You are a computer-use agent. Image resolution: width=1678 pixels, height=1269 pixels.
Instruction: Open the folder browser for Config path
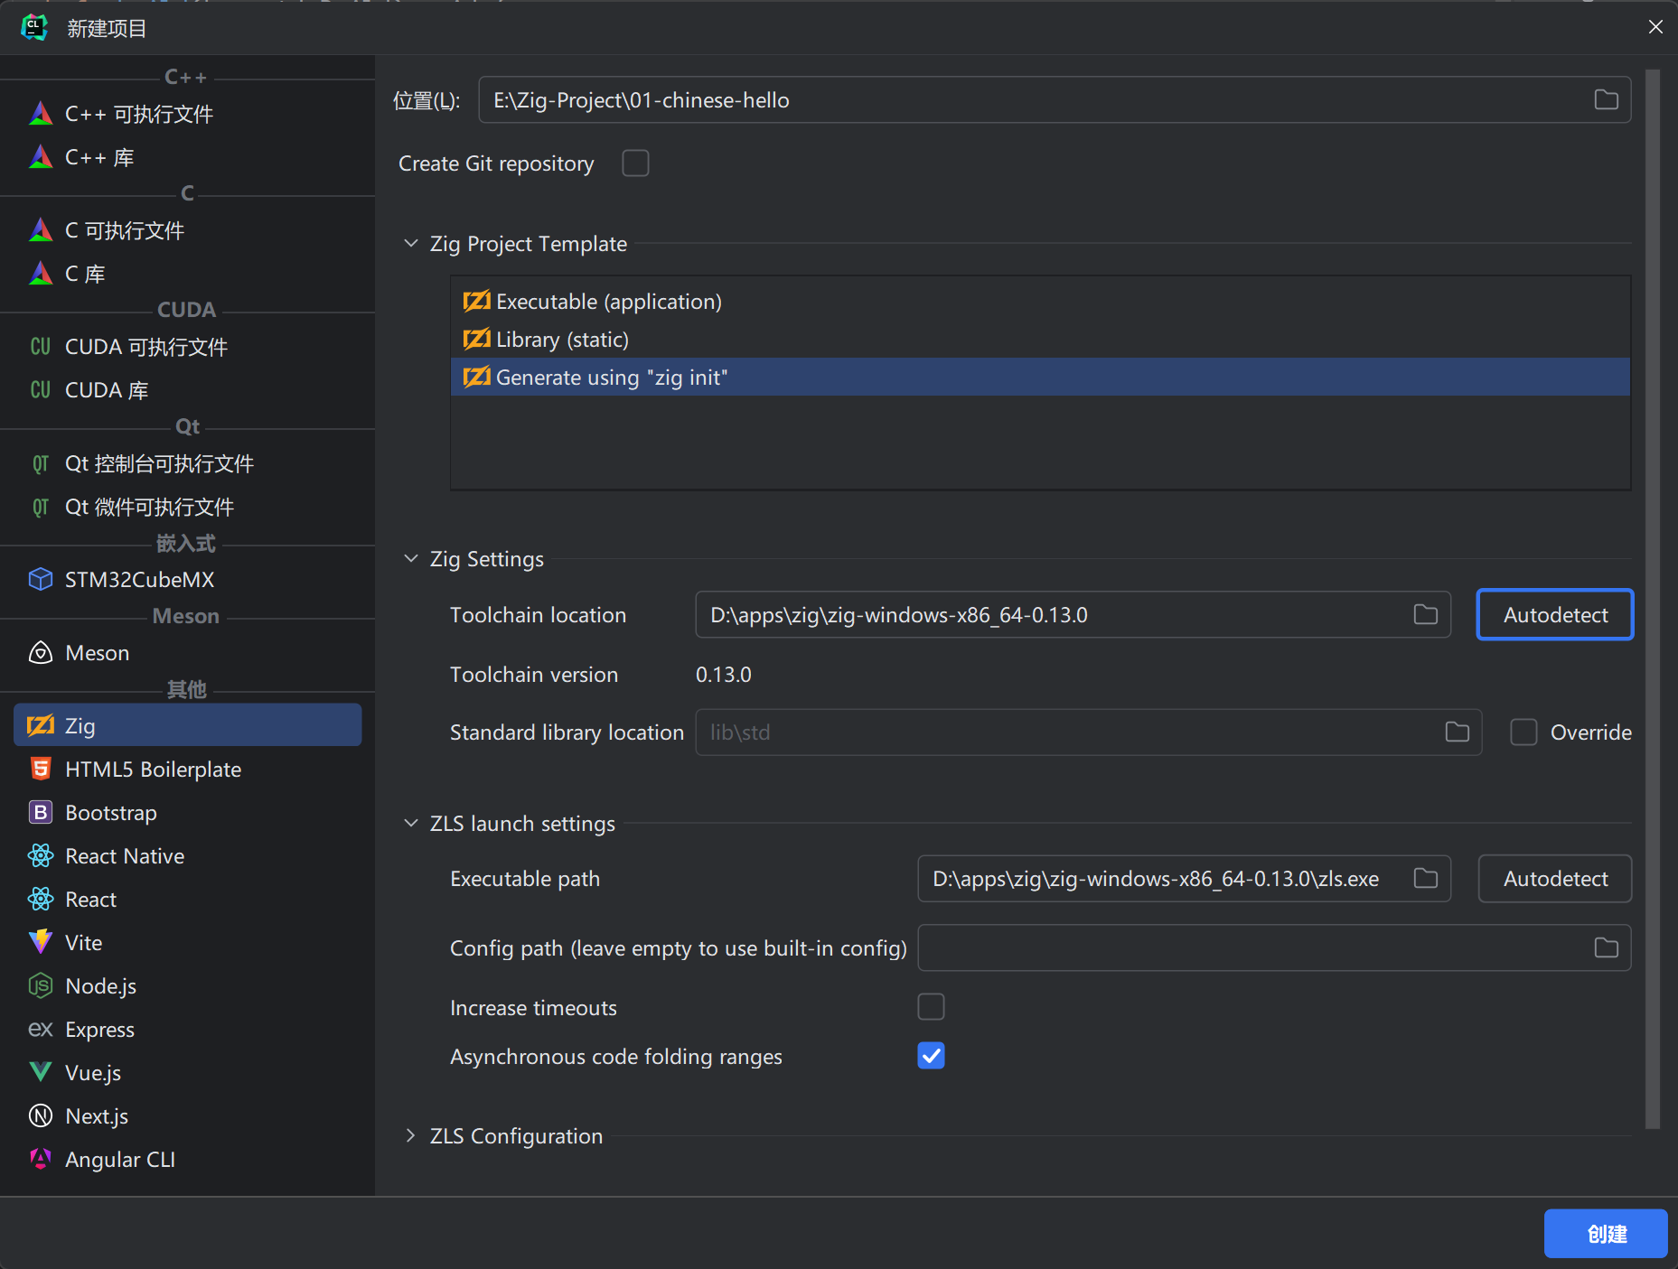1606,948
